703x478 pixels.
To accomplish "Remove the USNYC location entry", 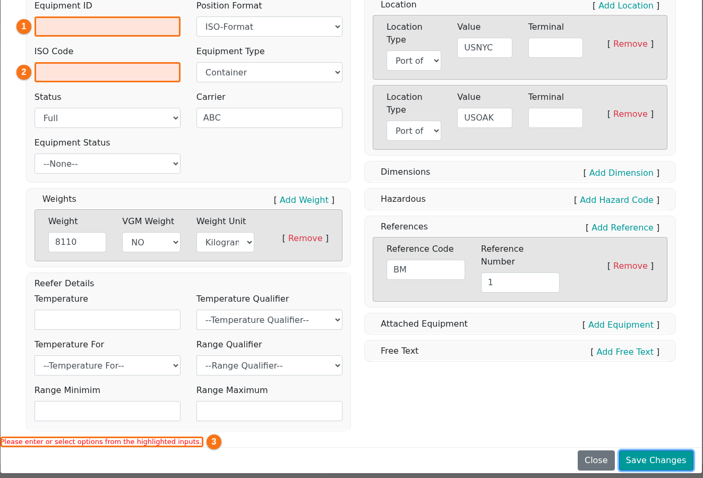I will pos(630,44).
